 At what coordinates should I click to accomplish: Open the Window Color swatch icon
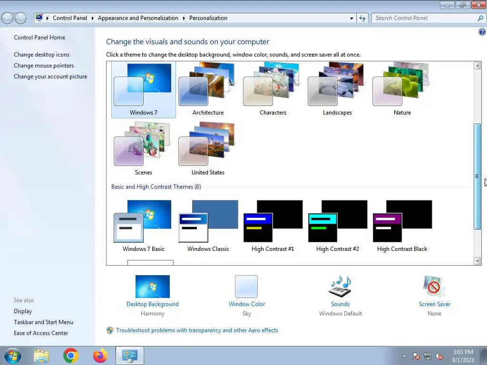[x=246, y=287]
